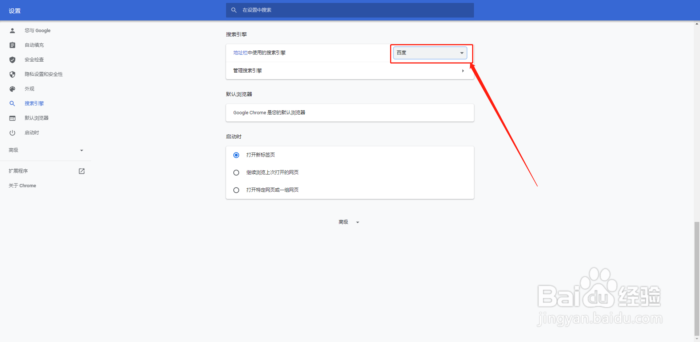This screenshot has width=700, height=342.
Task: Click the scrollbar up arrow at top right
Action: pyautogui.click(x=697, y=24)
